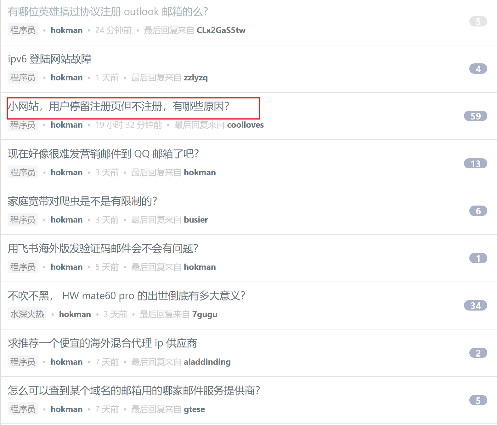View last replier coolloves' profile
Image resolution: width=497 pixels, height=425 pixels.
click(246, 125)
